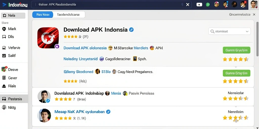Click the Dils monitor icon in sidebar
The image size is (259, 129).
point(4,37)
